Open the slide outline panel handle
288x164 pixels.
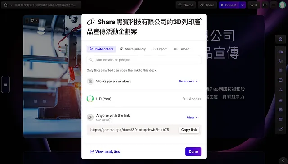pos(5,84)
